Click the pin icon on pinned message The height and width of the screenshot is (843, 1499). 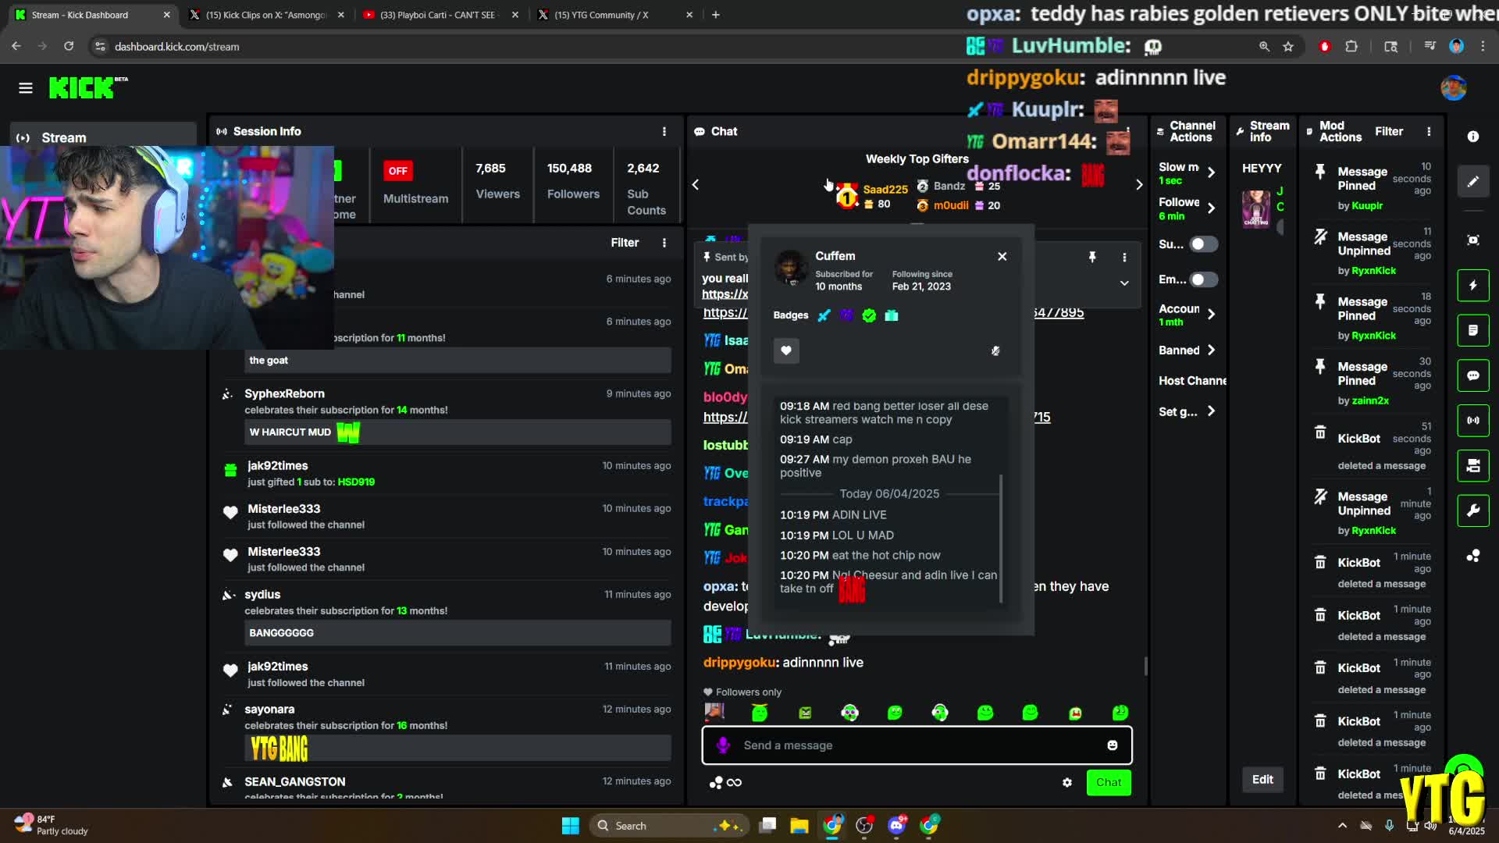[1092, 257]
